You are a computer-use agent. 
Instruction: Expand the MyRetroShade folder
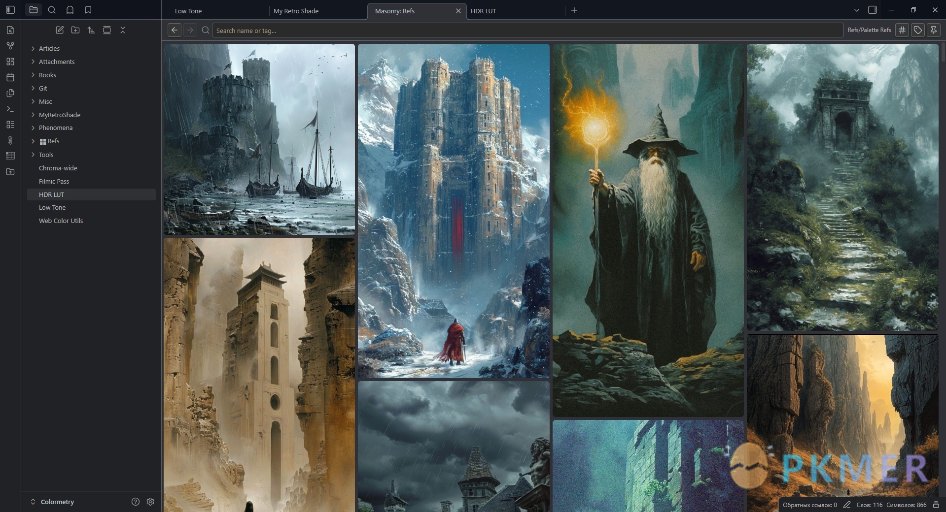point(33,115)
